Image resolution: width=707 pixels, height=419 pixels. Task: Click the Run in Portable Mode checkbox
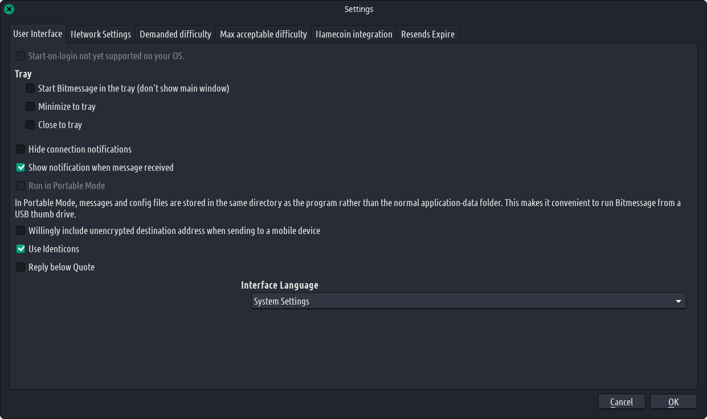[x=21, y=186]
